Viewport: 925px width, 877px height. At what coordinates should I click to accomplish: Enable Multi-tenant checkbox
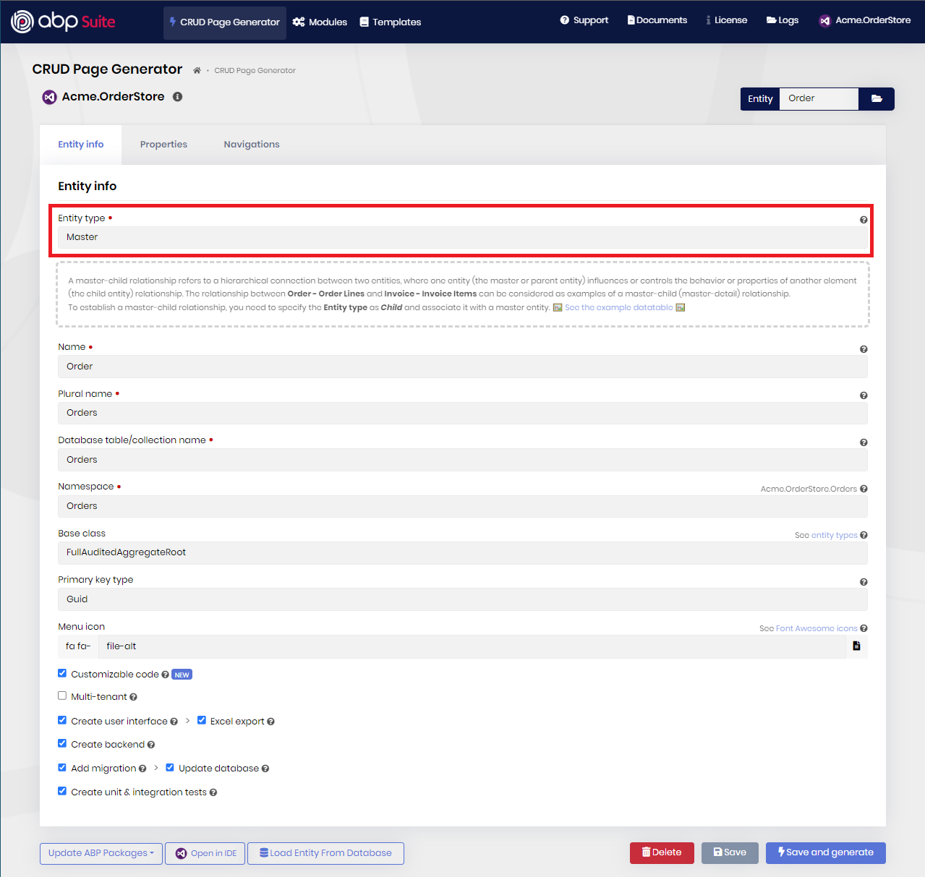(x=62, y=696)
